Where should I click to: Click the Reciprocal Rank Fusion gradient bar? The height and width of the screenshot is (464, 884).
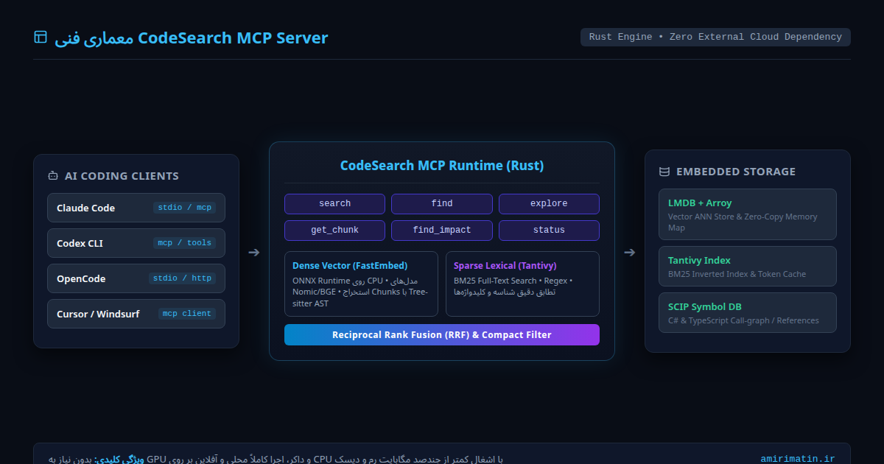[x=442, y=334]
